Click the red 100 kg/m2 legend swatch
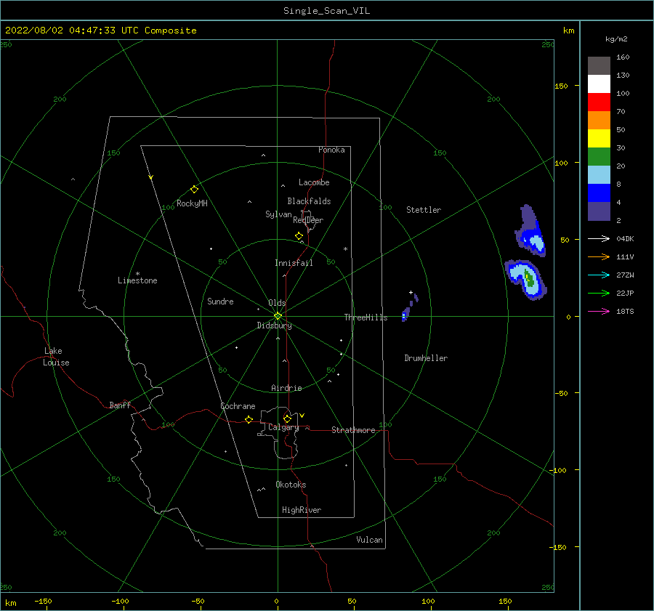 coord(599,102)
